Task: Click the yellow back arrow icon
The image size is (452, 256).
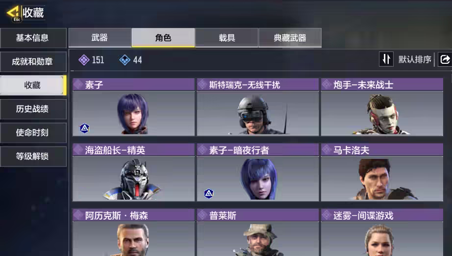Action: [x=13, y=13]
